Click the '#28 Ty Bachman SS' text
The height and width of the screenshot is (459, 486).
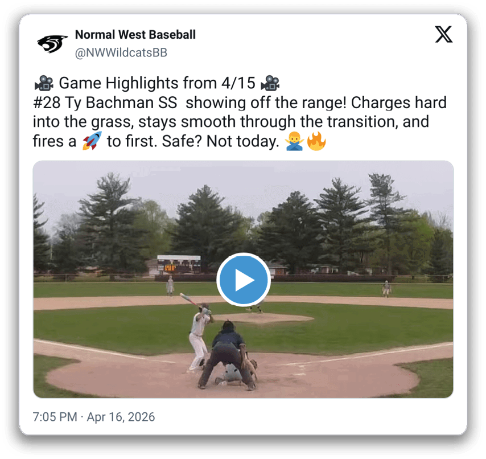pyautogui.click(x=105, y=103)
